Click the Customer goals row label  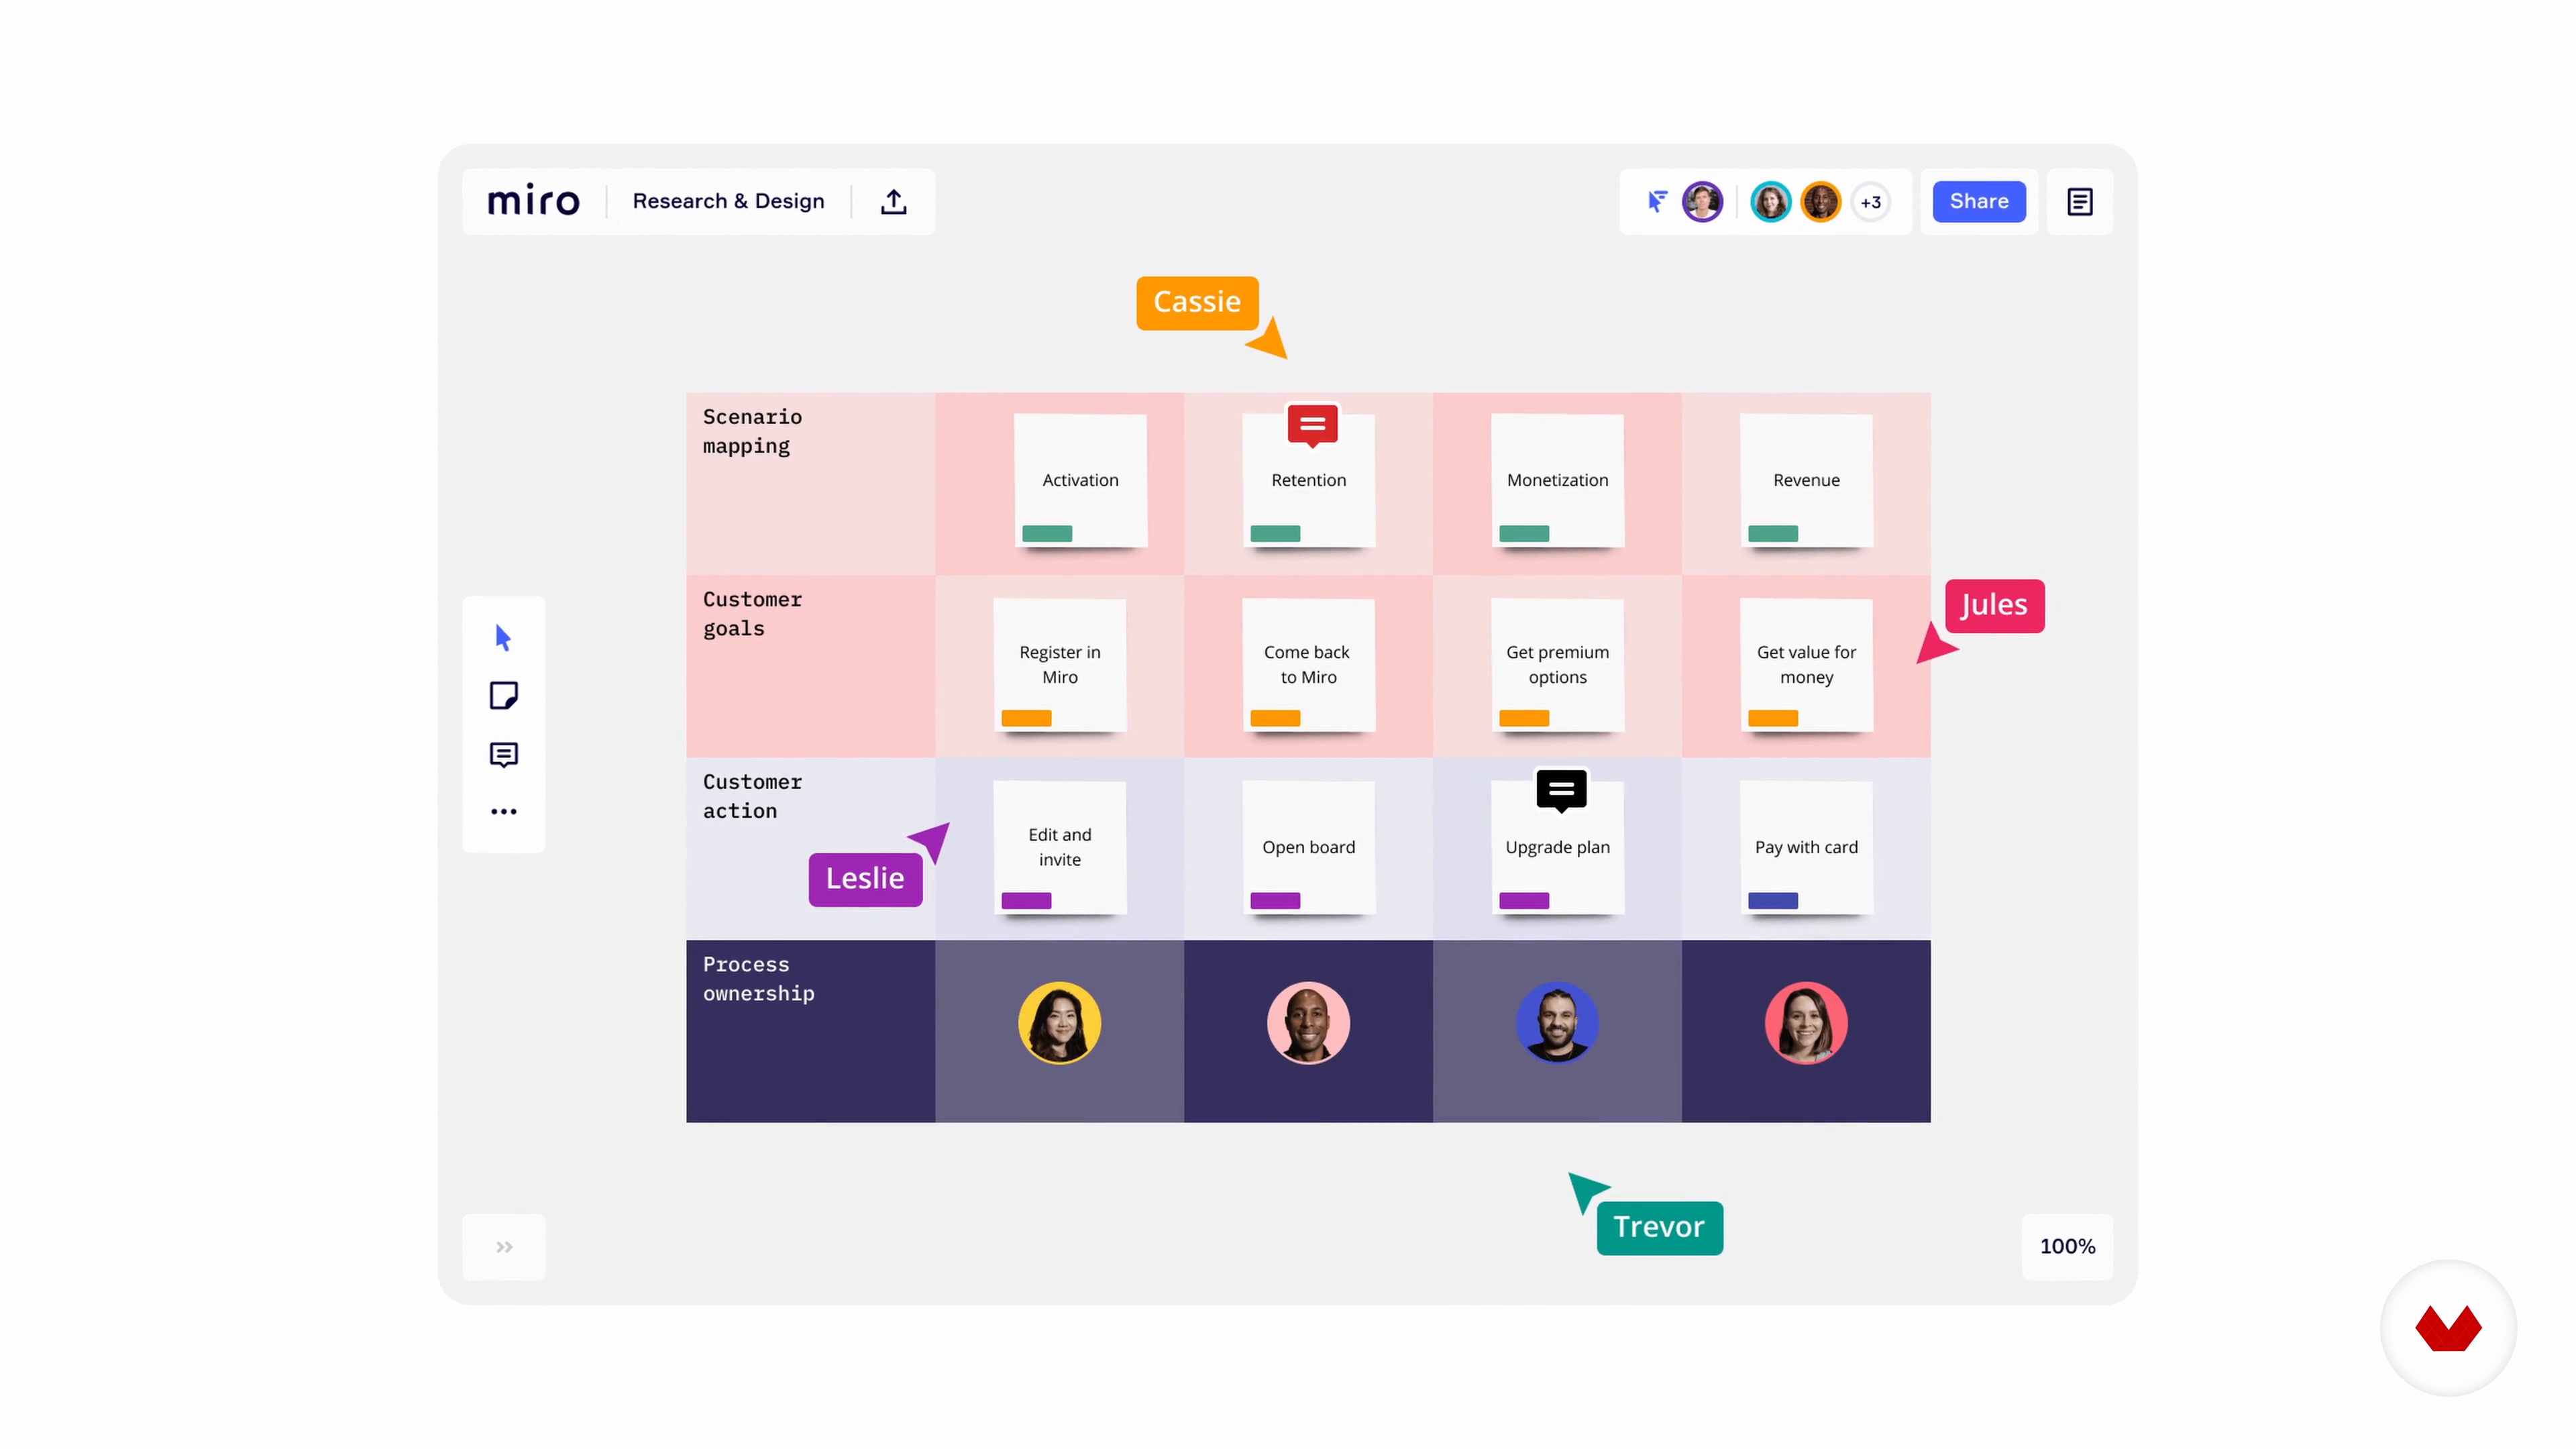pos(752,614)
